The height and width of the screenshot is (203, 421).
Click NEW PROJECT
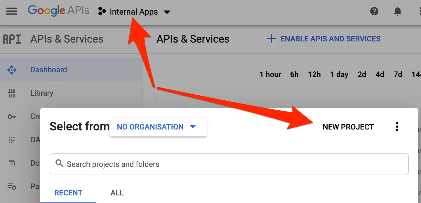tap(348, 127)
